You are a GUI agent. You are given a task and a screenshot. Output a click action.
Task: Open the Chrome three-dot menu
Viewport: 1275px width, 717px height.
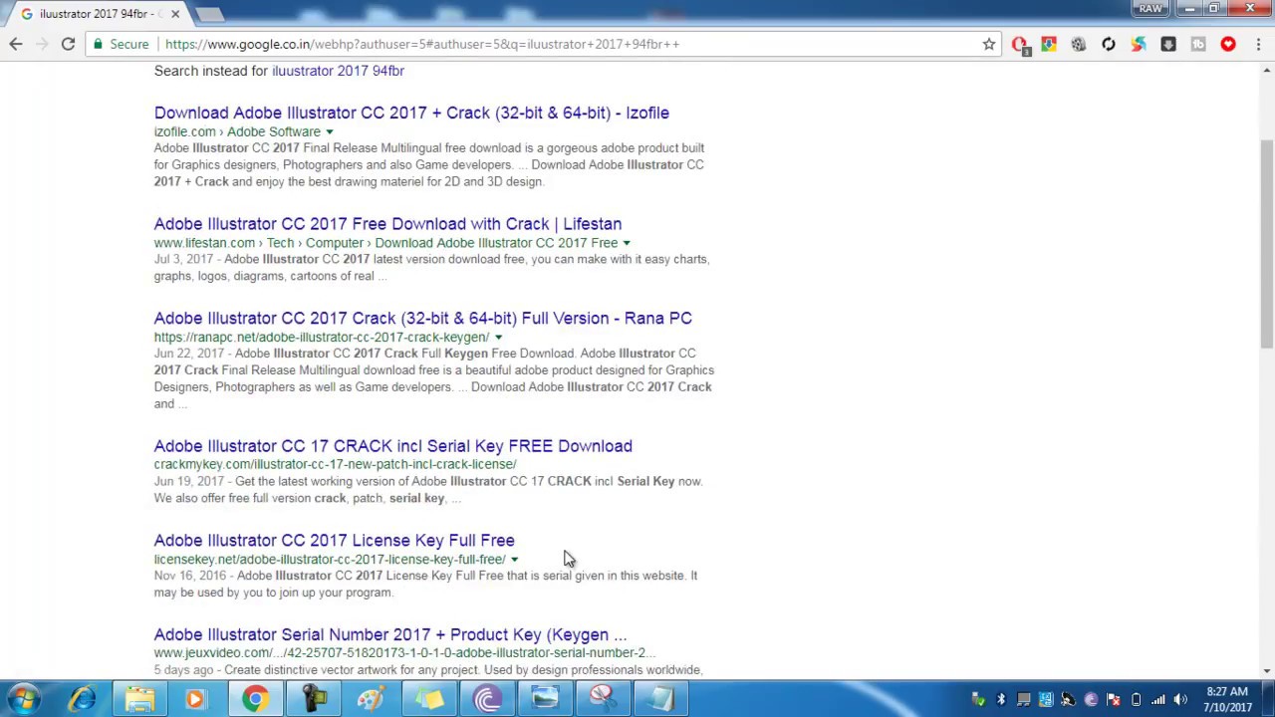pyautogui.click(x=1258, y=44)
